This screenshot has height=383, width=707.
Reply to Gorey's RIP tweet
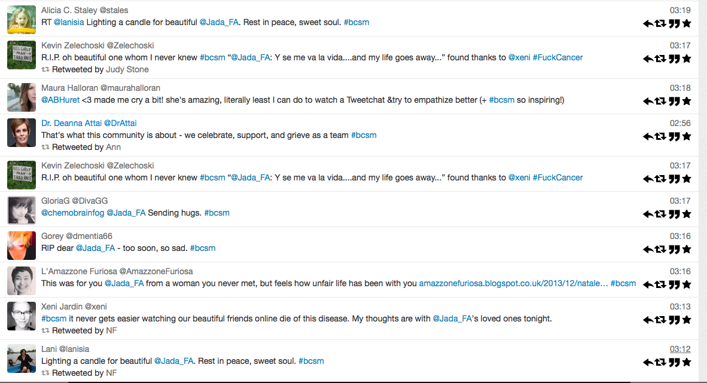pos(647,249)
